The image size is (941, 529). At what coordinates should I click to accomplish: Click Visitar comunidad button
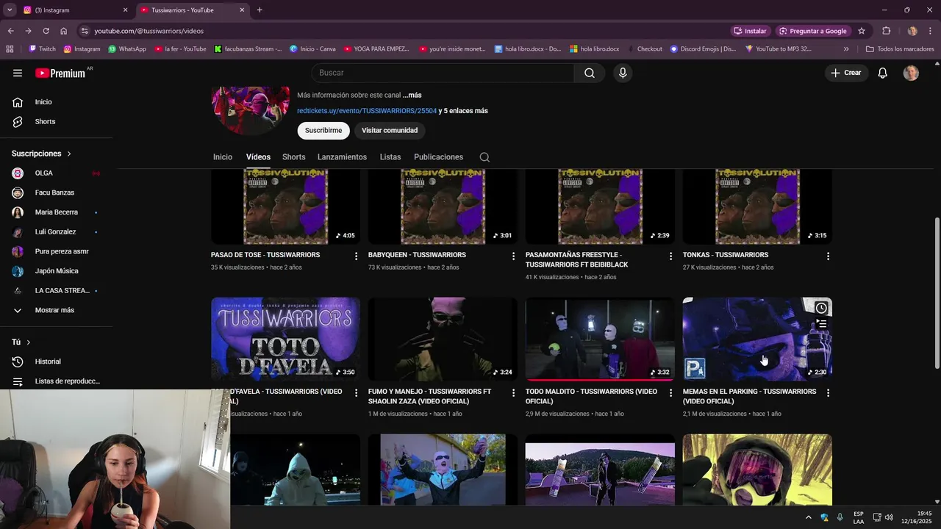click(390, 131)
